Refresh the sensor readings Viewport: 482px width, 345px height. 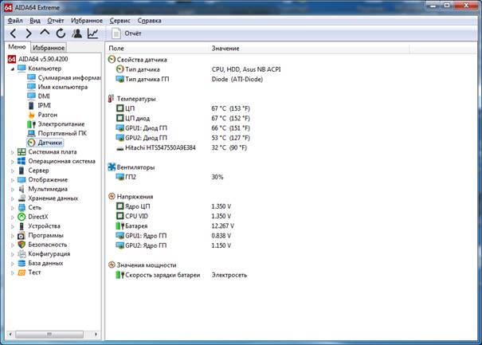click(x=61, y=33)
